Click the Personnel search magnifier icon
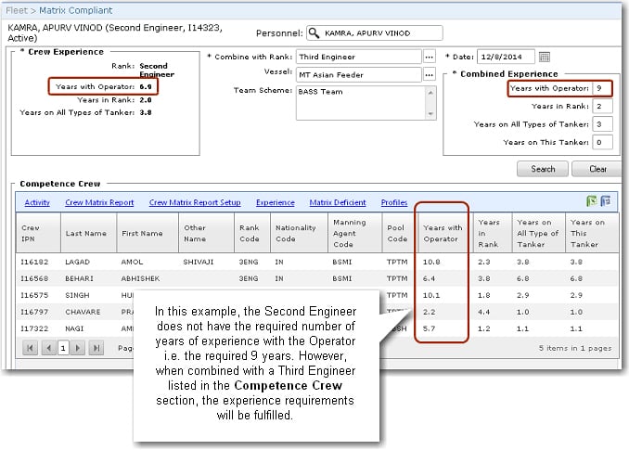This screenshot has height=450, width=629. click(314, 33)
